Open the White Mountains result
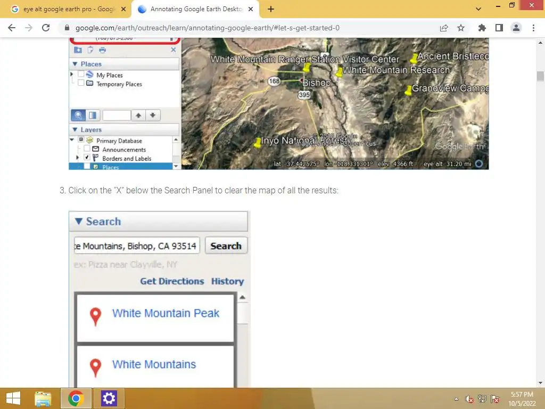This screenshot has height=409, width=545. [x=154, y=364]
